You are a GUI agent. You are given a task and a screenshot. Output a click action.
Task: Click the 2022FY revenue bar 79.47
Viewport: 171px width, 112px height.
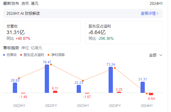coord(47,79)
